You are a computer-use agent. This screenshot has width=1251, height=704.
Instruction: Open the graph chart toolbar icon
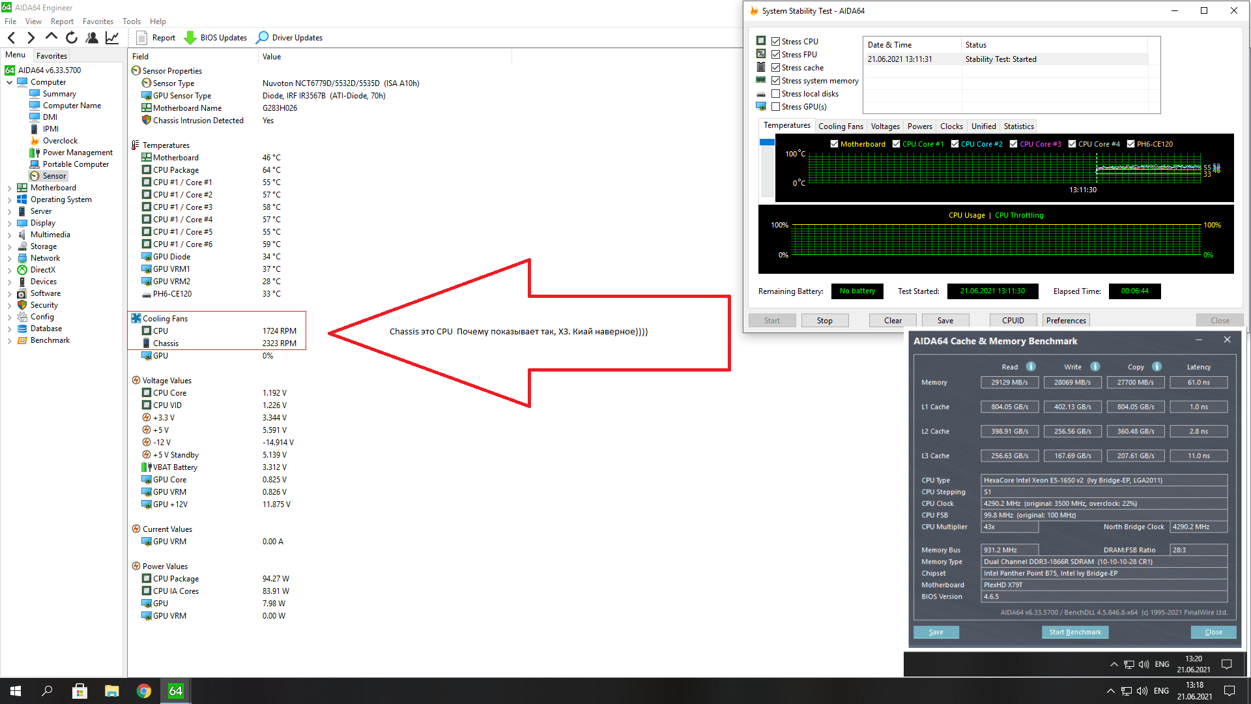click(x=112, y=38)
